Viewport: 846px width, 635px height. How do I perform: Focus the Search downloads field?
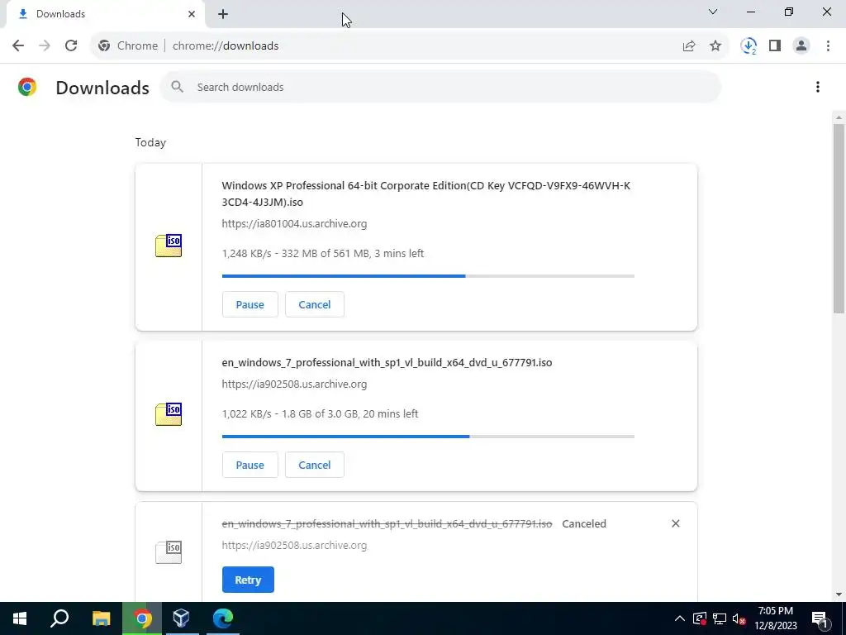pos(440,87)
